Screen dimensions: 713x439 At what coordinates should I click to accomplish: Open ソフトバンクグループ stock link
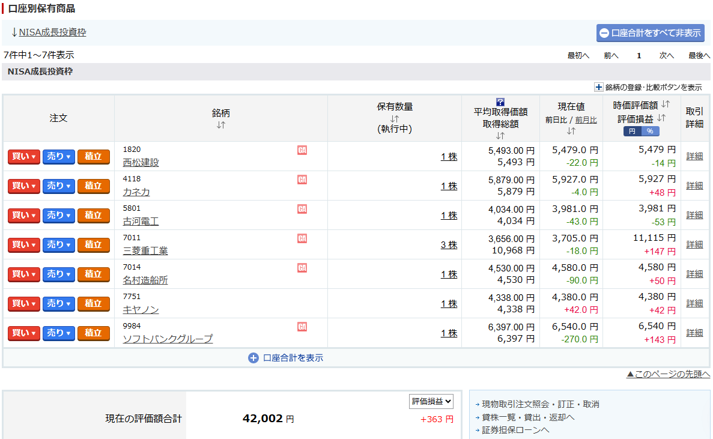click(x=168, y=339)
